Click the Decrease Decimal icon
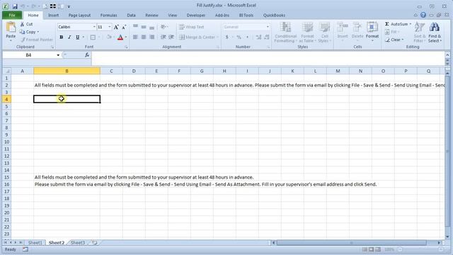The image size is (453, 255). pyautogui.click(x=267, y=37)
